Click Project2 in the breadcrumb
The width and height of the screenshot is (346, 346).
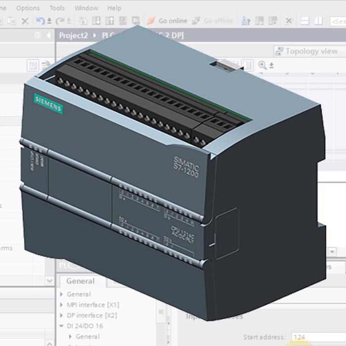click(74, 35)
